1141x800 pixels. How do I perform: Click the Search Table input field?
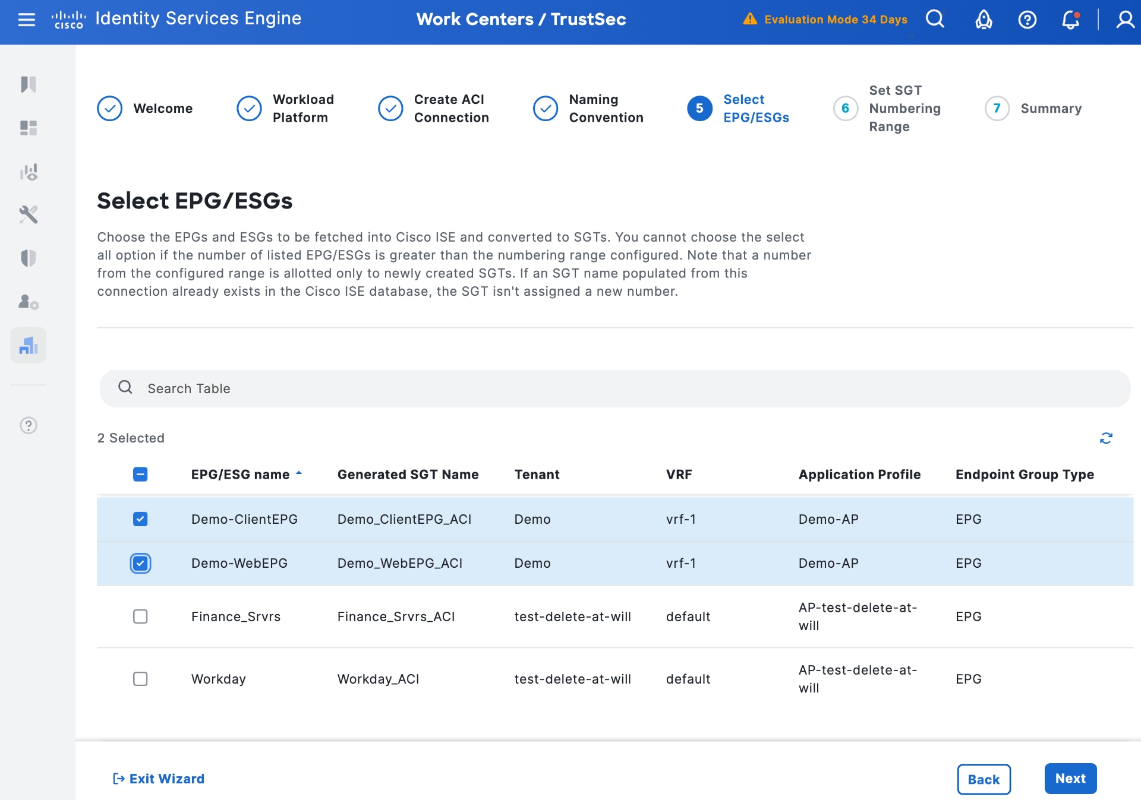click(x=416, y=388)
